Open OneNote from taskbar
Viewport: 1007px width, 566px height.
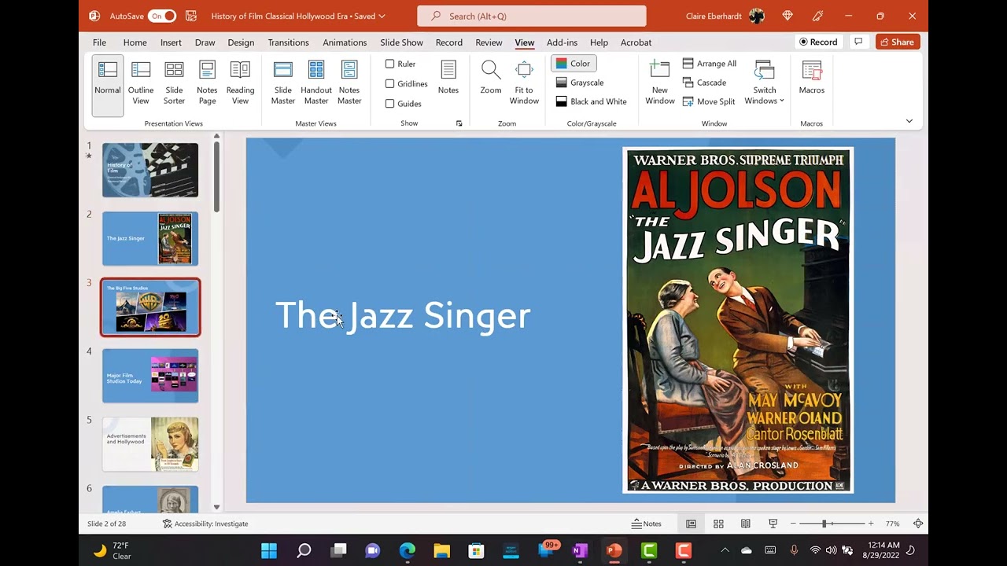(581, 550)
